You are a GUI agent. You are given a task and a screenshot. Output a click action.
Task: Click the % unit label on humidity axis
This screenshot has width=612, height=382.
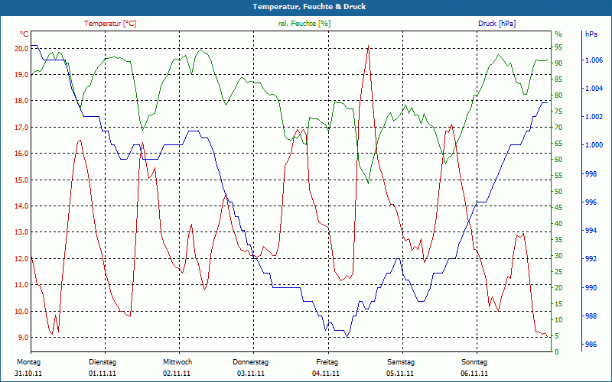tap(558, 34)
